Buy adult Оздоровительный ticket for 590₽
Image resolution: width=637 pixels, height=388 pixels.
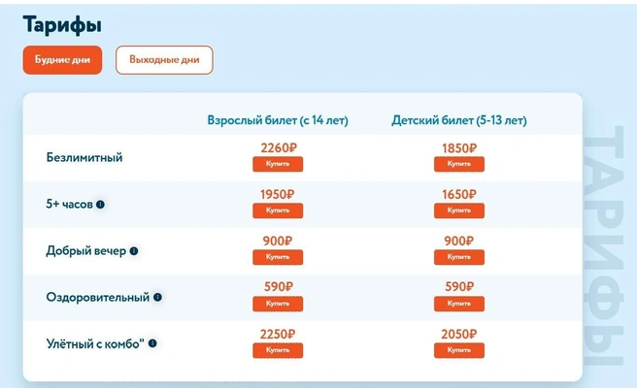[x=278, y=304]
